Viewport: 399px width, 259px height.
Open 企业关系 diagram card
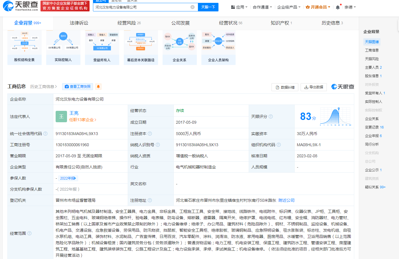coord(180,48)
